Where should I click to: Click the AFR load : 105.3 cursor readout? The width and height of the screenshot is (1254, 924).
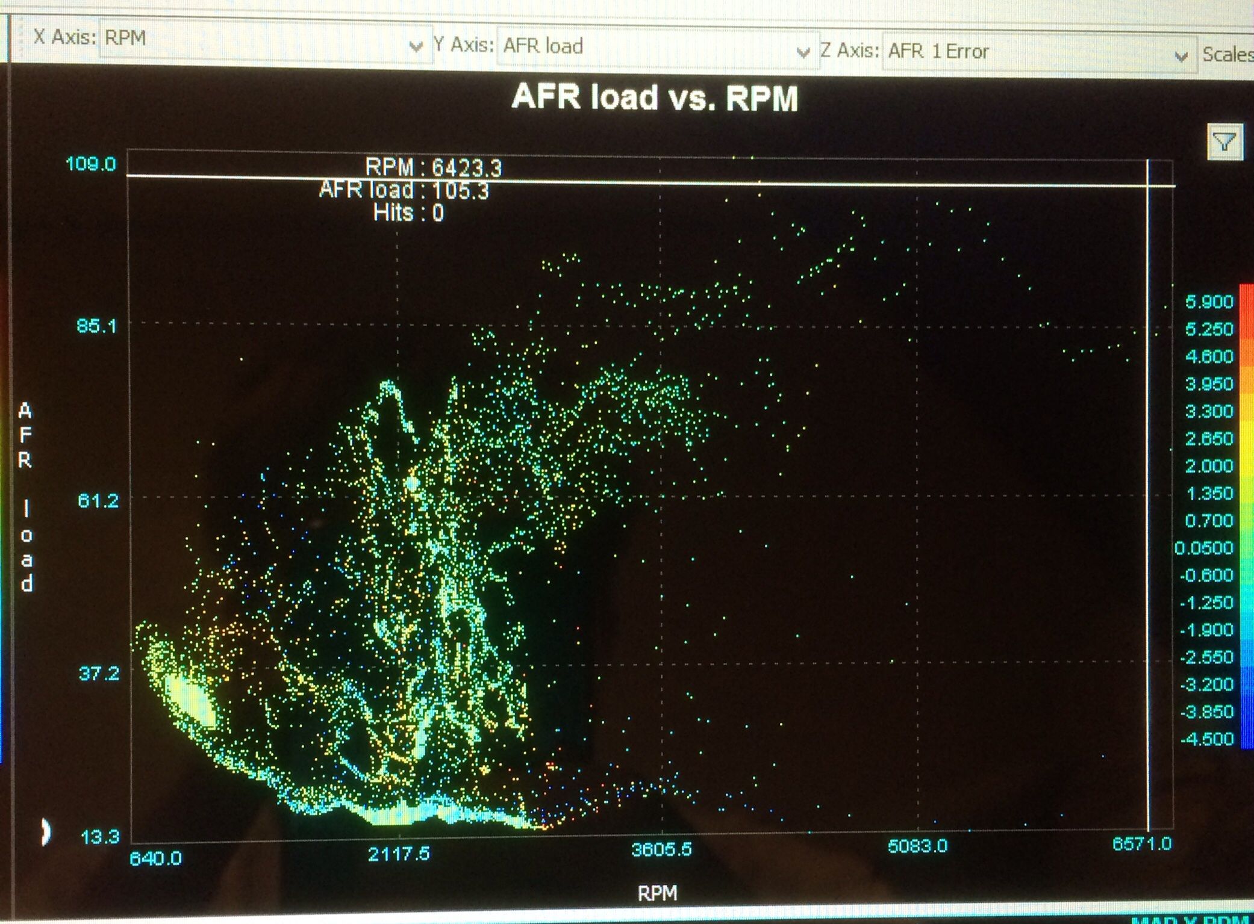404,190
